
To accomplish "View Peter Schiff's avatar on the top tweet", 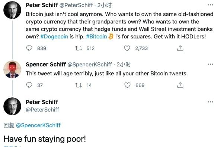I will (12, 10).
